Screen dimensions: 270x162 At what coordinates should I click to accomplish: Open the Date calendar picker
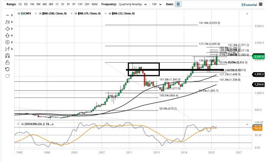coord(178,4)
